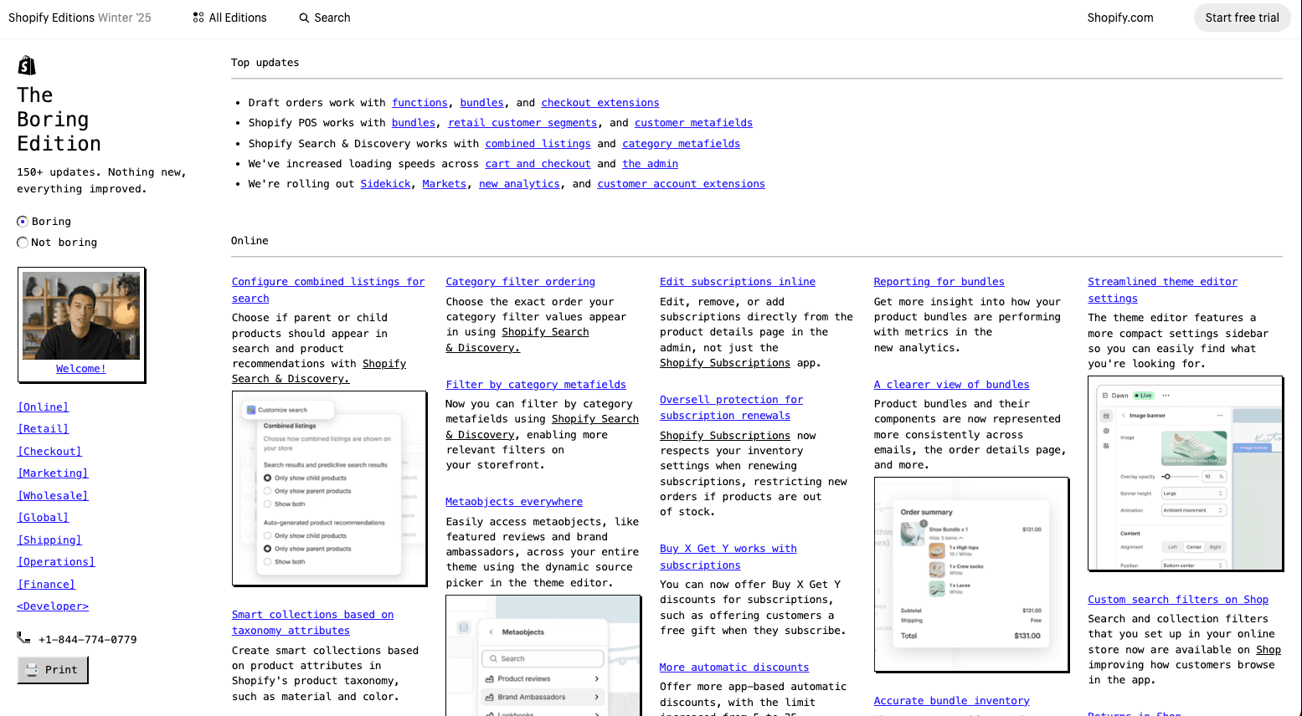
Task: Jump to the [Finance] section
Action: tap(46, 585)
